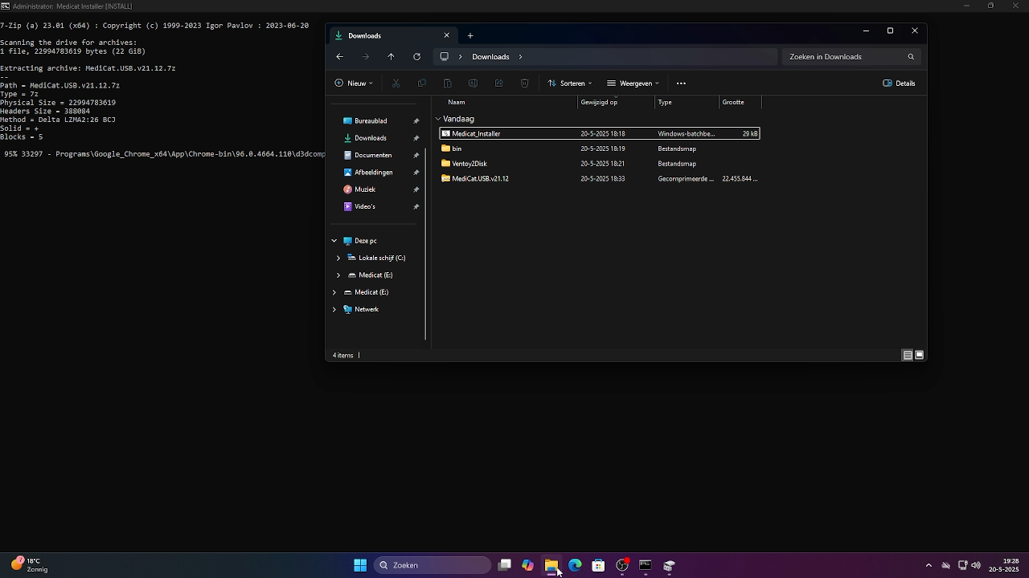The height and width of the screenshot is (578, 1029).
Task: Open the Sorteren dropdown
Action: pyautogui.click(x=569, y=83)
